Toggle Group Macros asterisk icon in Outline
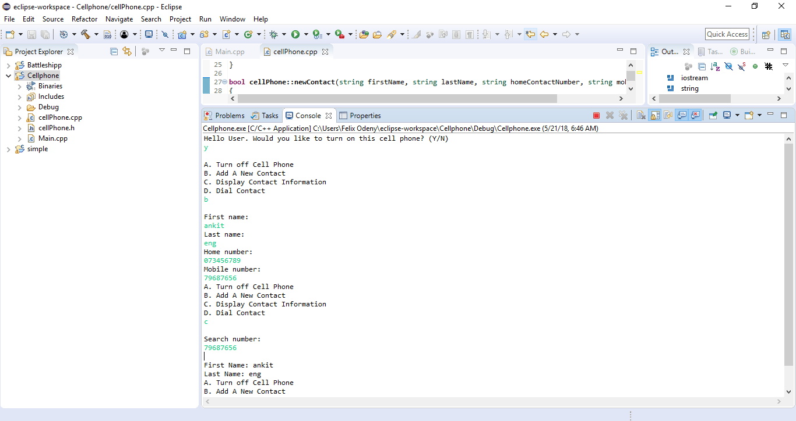This screenshot has width=796, height=421. (x=769, y=66)
